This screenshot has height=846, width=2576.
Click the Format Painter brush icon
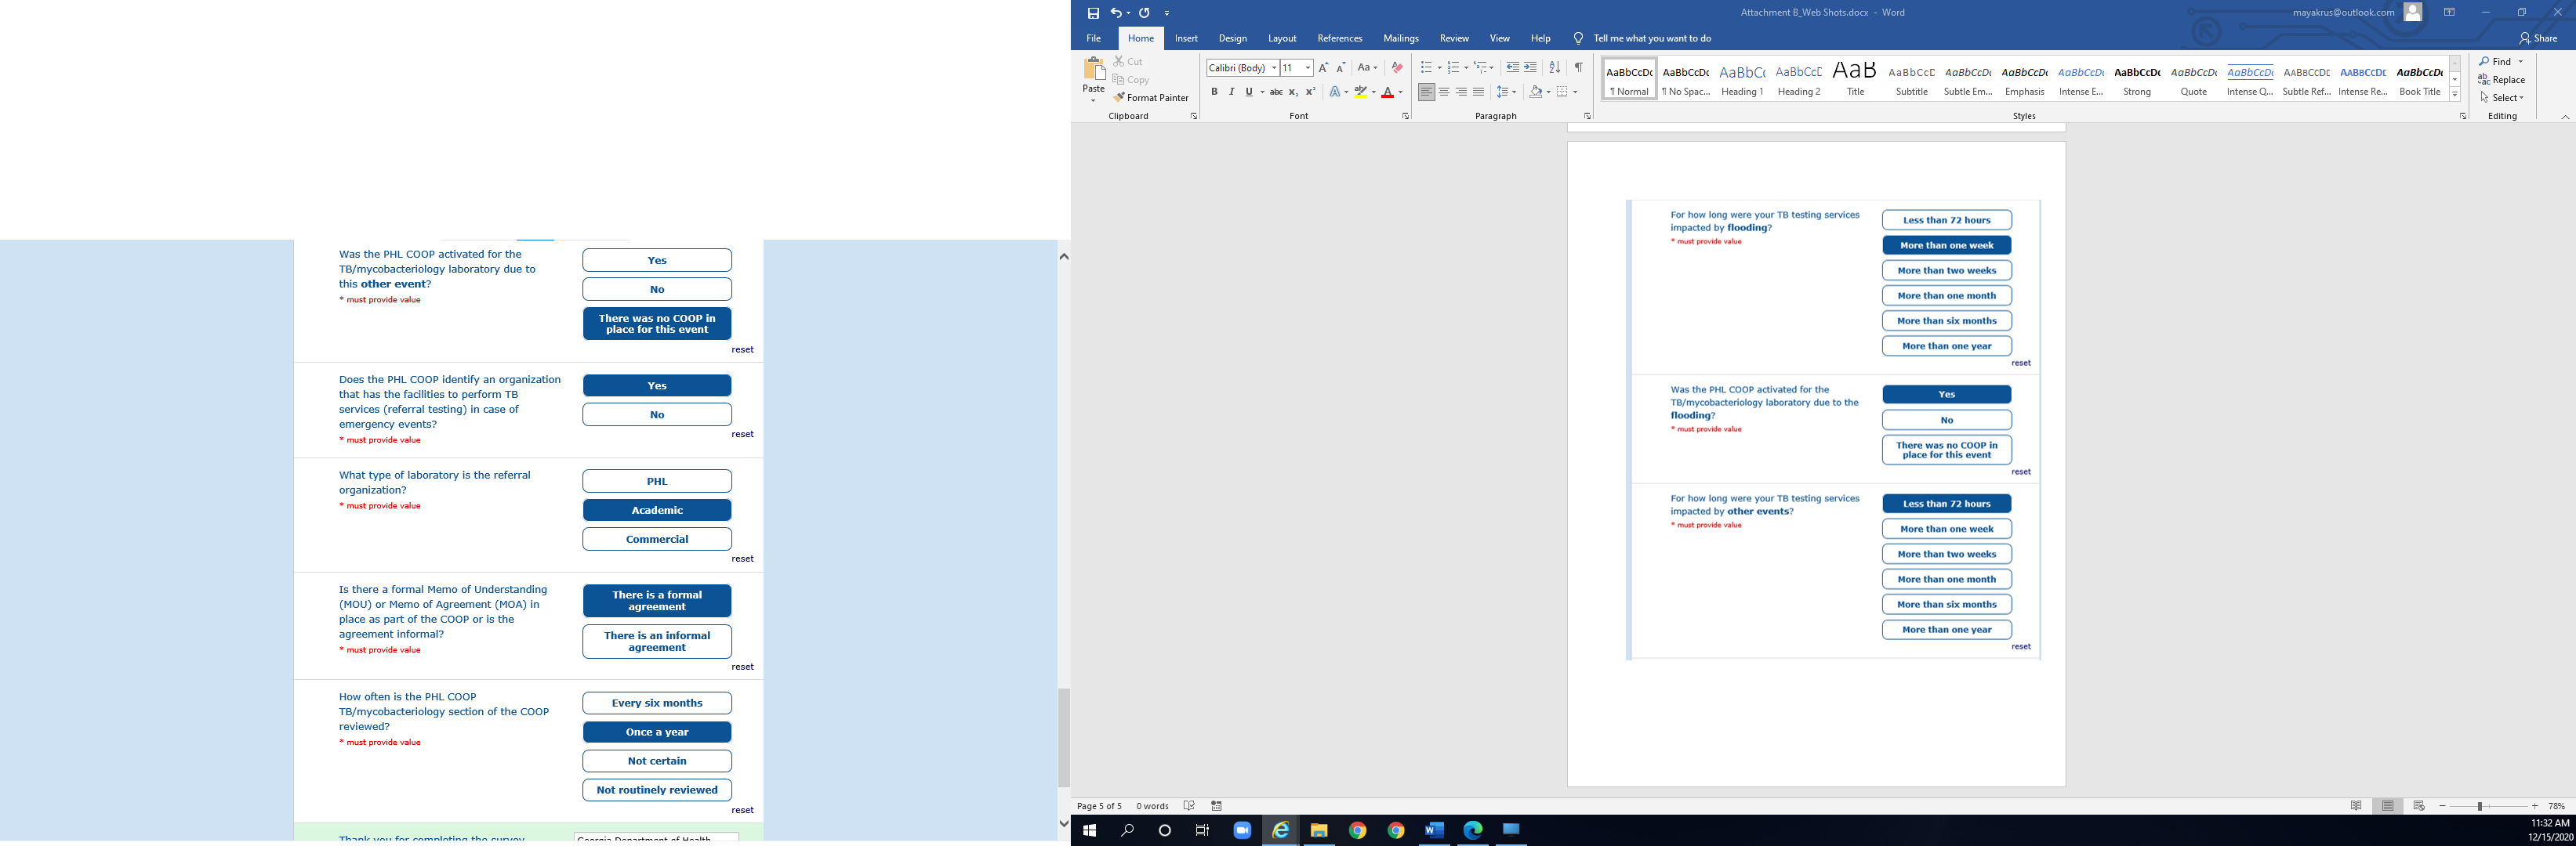click(x=1120, y=98)
